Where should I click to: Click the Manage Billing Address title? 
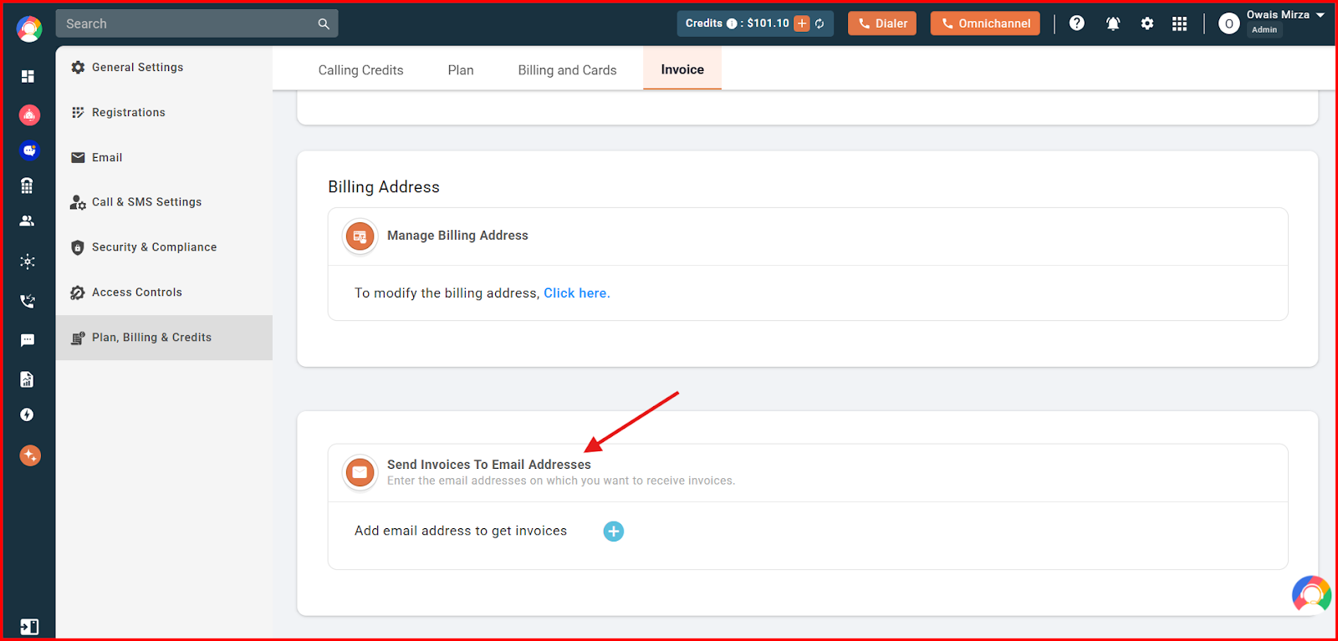point(457,236)
